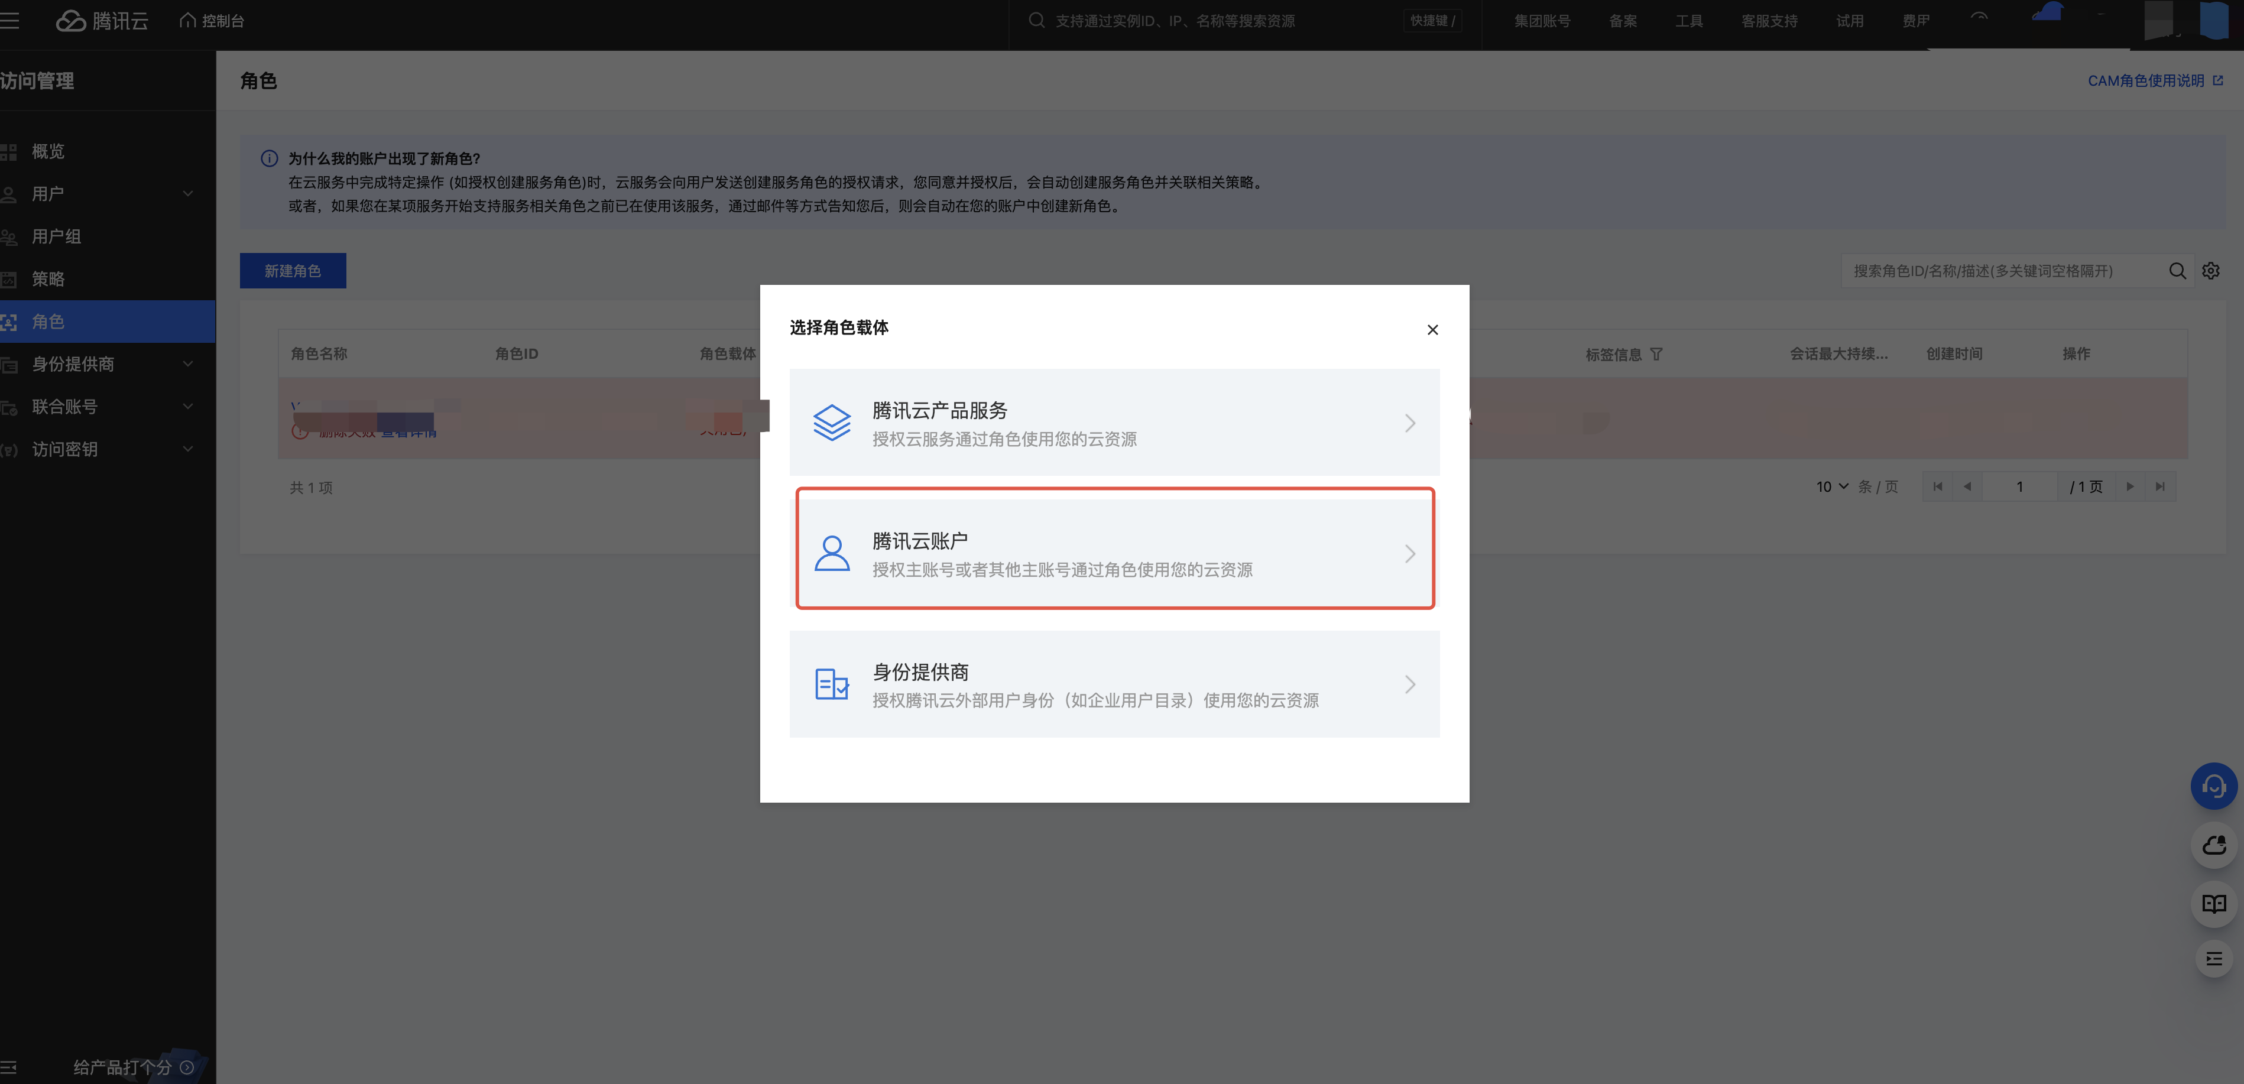Open the hamburger menu in top bar
Screen dimensions: 2244x1084
tap(9, 21)
